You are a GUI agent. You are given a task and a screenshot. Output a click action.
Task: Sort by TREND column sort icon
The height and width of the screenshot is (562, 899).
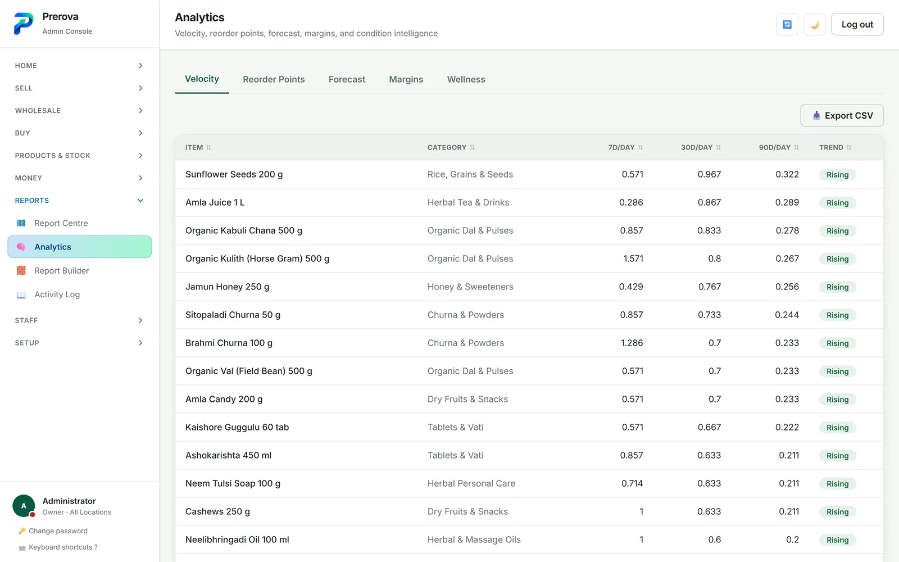(848, 147)
